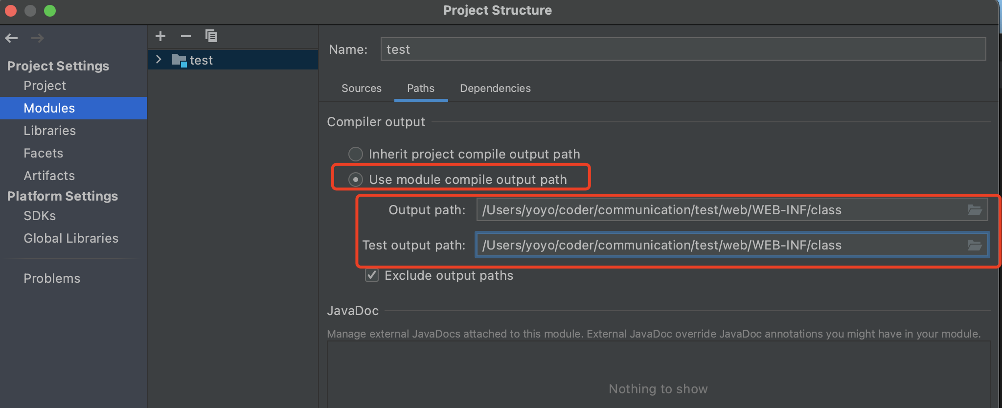Click the back navigation arrow
The image size is (1002, 408).
(12, 38)
